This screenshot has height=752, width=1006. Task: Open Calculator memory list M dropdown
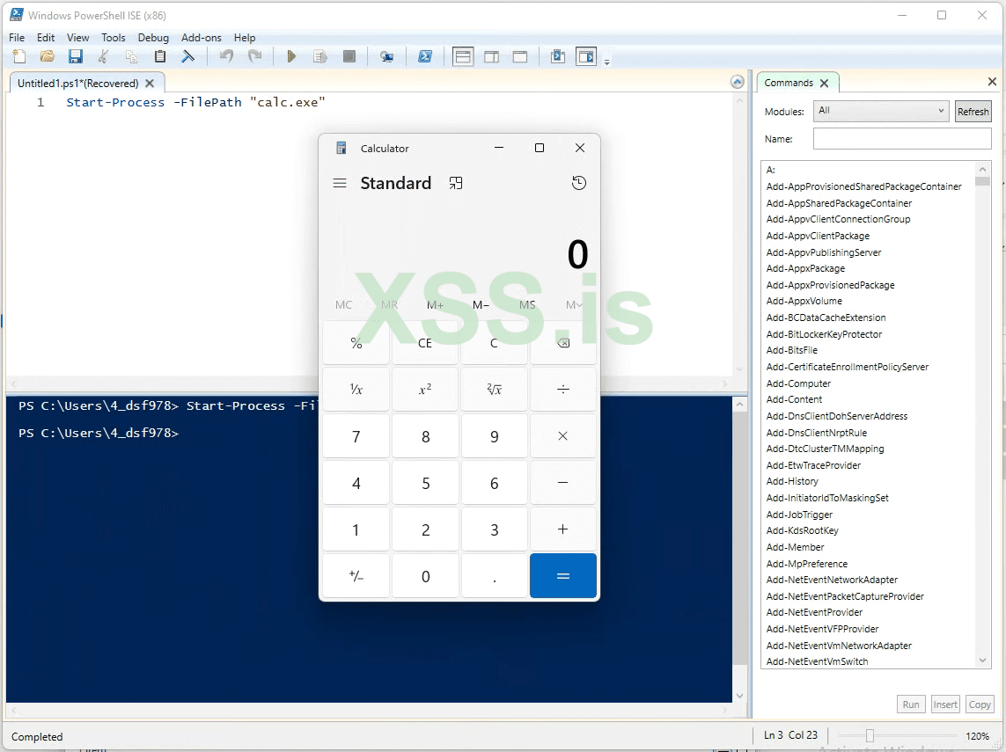[x=574, y=304]
